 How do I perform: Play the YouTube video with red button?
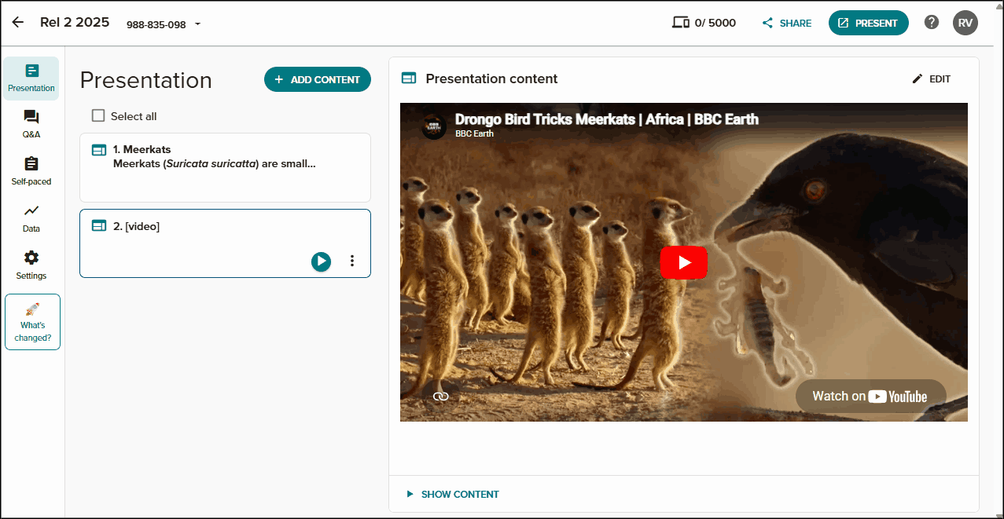pyautogui.click(x=683, y=262)
